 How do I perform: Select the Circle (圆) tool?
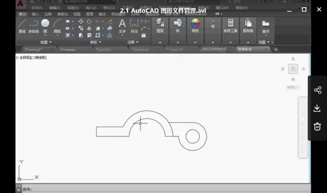[x=45, y=26]
